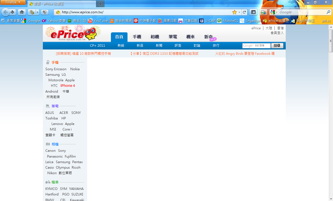Open the Firefox application menu
This screenshot has height=201, width=333.
pos(13,2)
